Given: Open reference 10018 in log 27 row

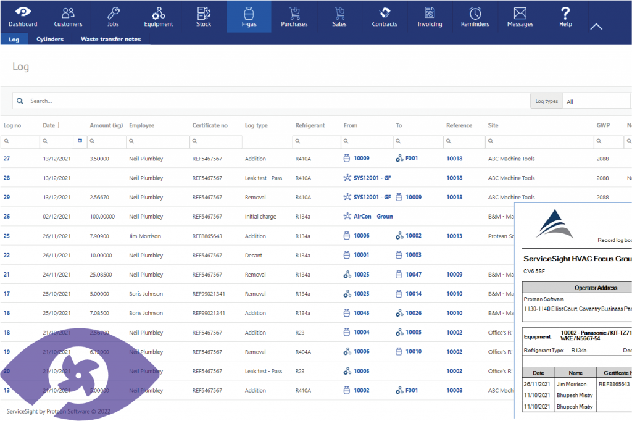Looking at the screenshot, I should click(x=454, y=159).
